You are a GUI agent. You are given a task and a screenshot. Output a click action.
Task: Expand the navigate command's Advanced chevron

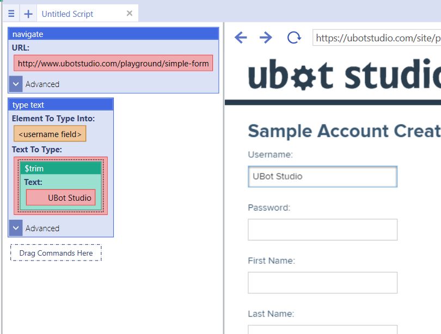click(x=16, y=84)
